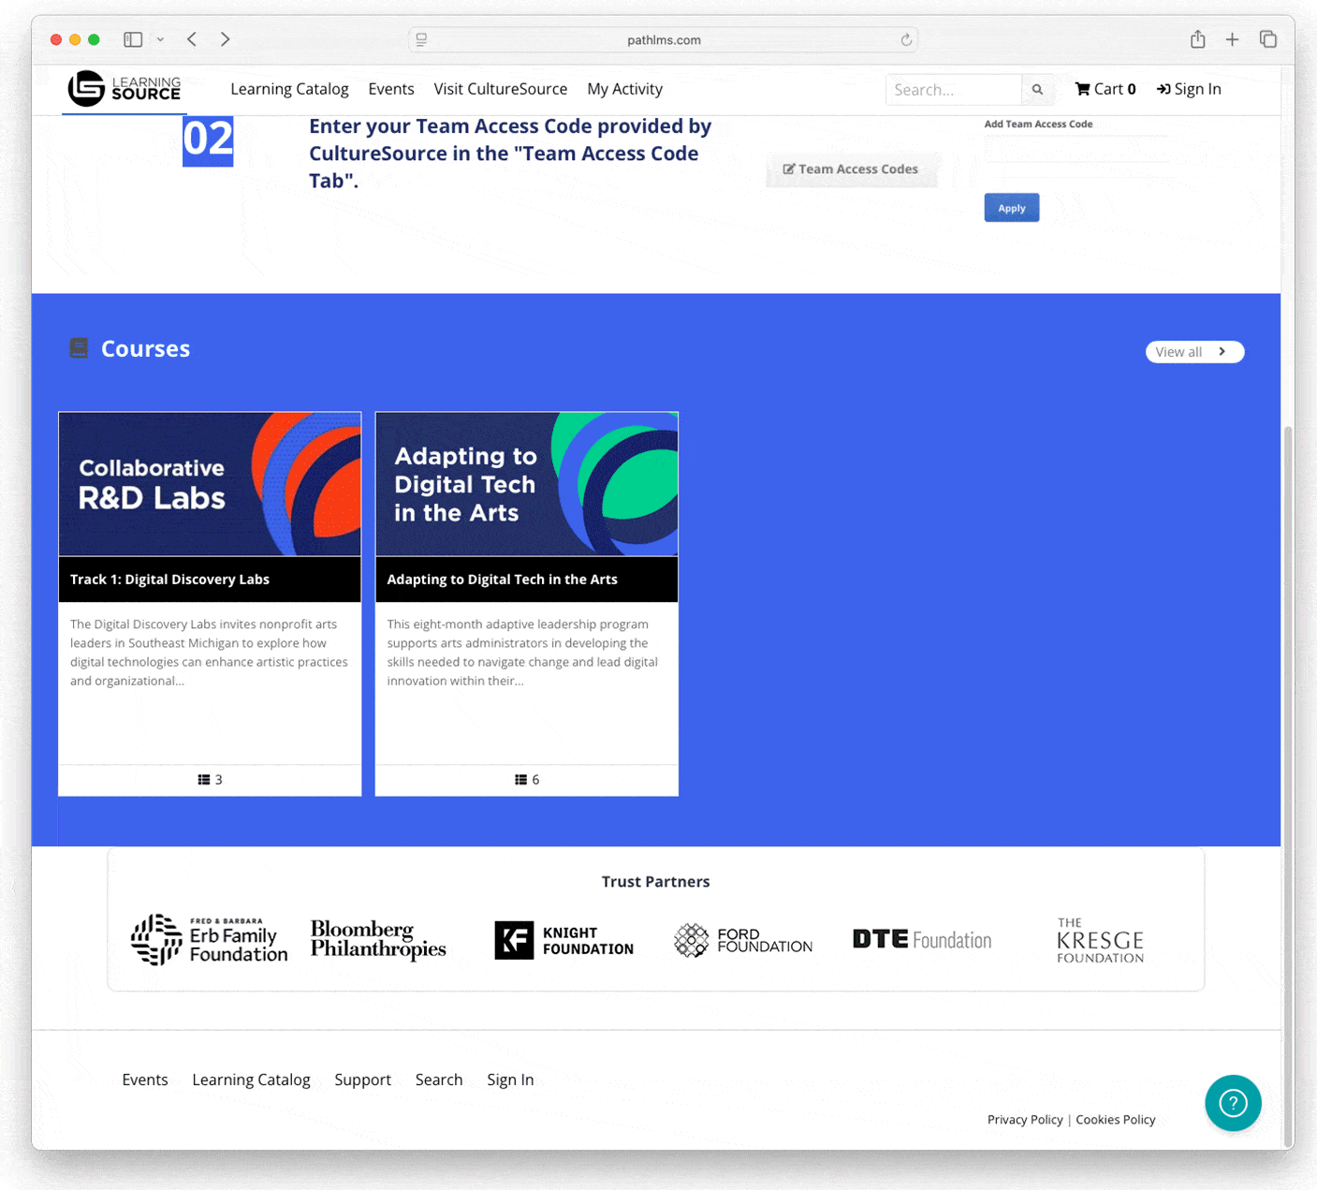
Task: Open the footer Learning Catalog link
Action: click(x=251, y=1080)
